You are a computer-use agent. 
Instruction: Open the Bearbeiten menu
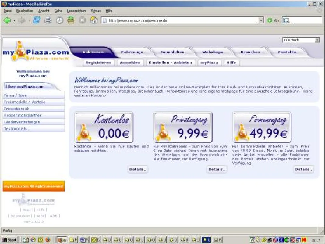click(x=24, y=11)
